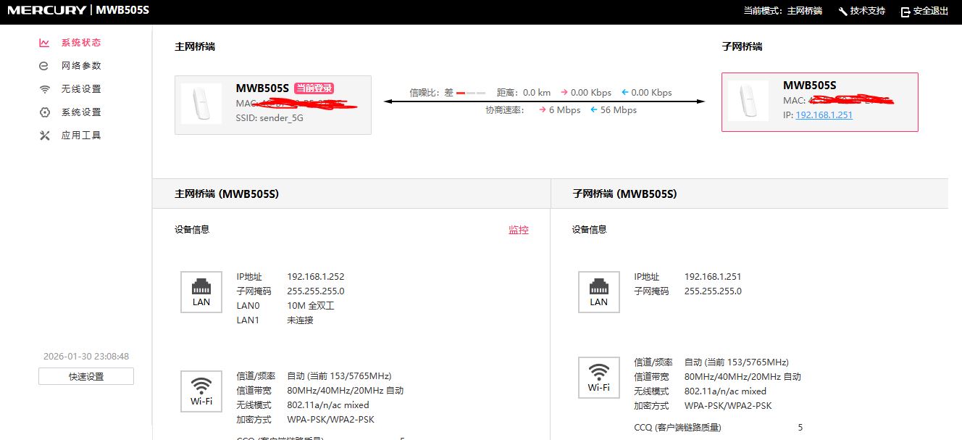The image size is (962, 440).
Task: Open the 192.168.1.251 IP link
Action: [824, 115]
